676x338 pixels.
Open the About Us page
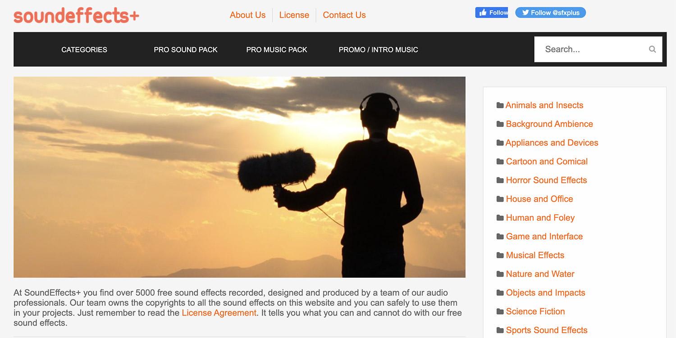click(247, 15)
